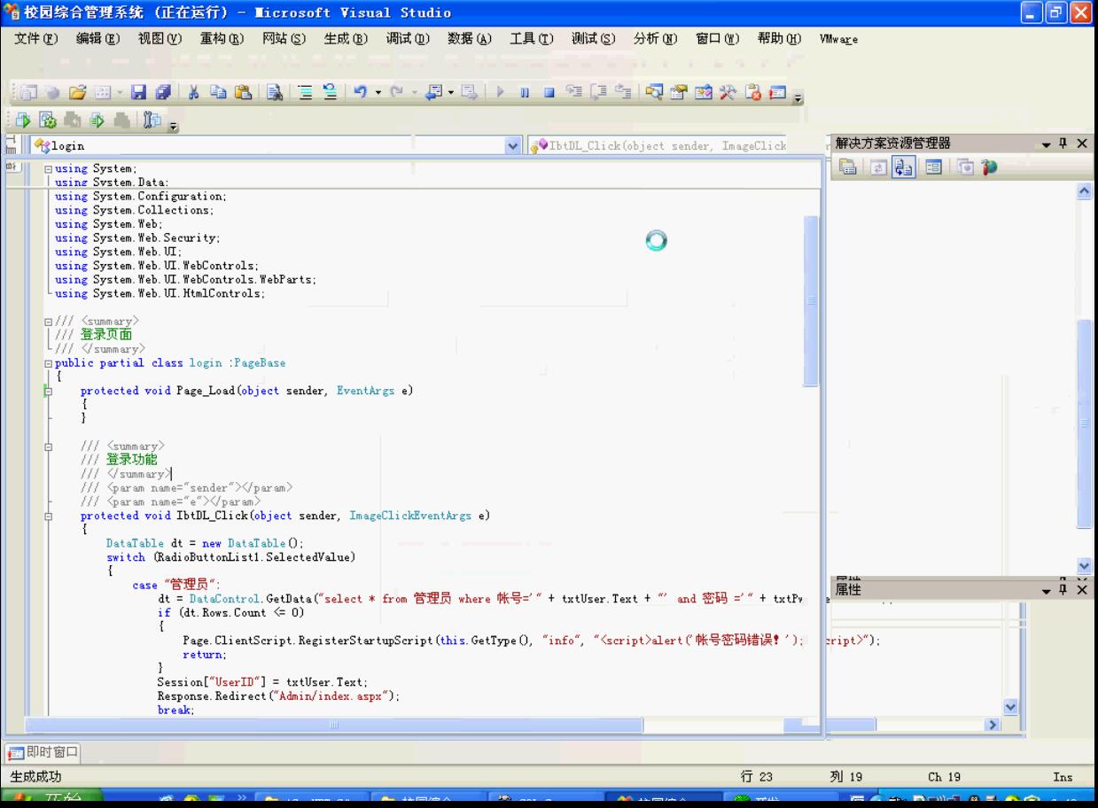Click the Save All icon
The width and height of the screenshot is (1098, 808).
163,92
